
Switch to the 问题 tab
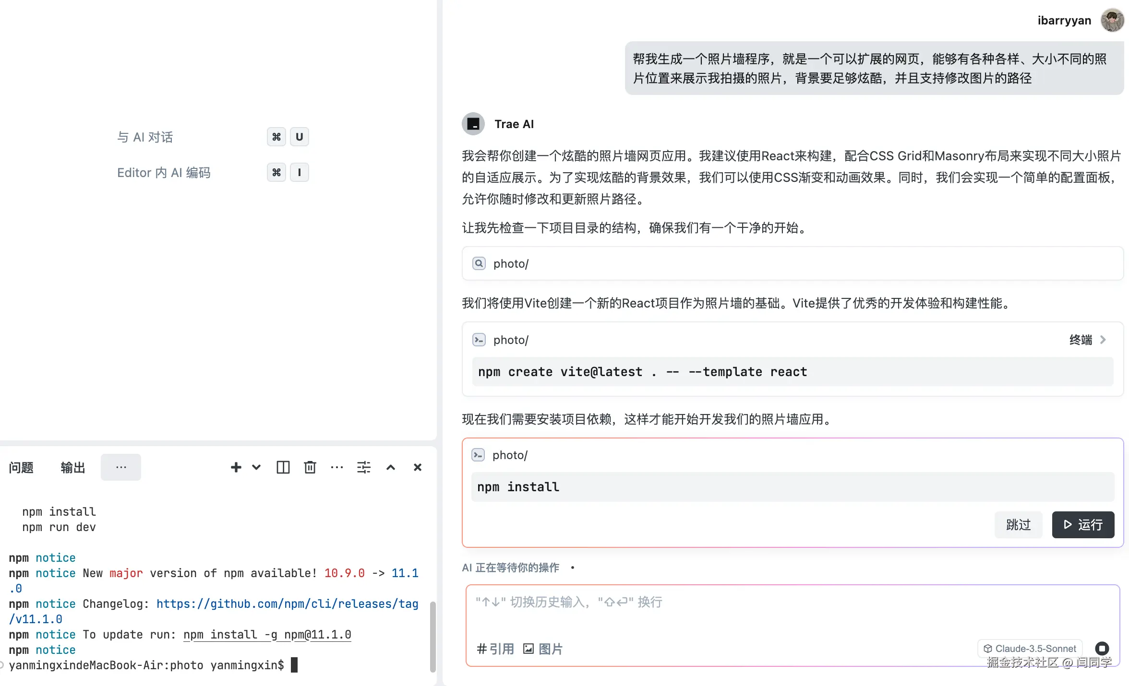pyautogui.click(x=21, y=467)
